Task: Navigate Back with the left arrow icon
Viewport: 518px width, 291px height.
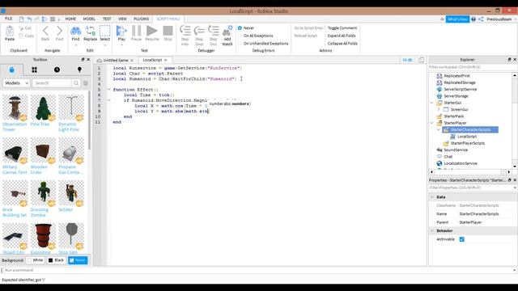Action: (x=45, y=32)
